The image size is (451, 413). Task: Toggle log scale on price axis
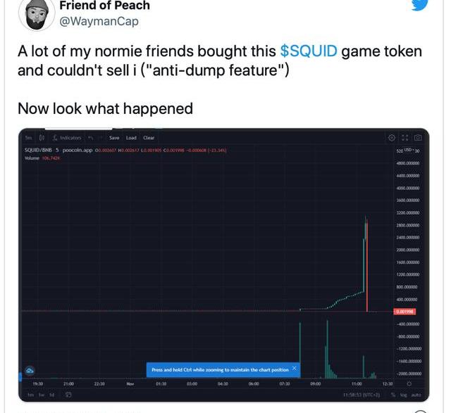[404, 395]
